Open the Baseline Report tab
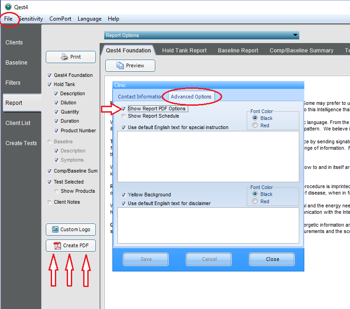The image size is (350, 309). (238, 50)
